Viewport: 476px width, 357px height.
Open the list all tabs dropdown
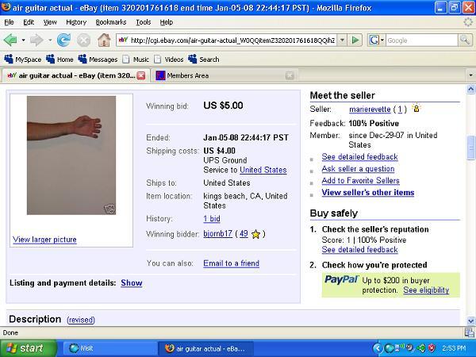[x=470, y=75]
